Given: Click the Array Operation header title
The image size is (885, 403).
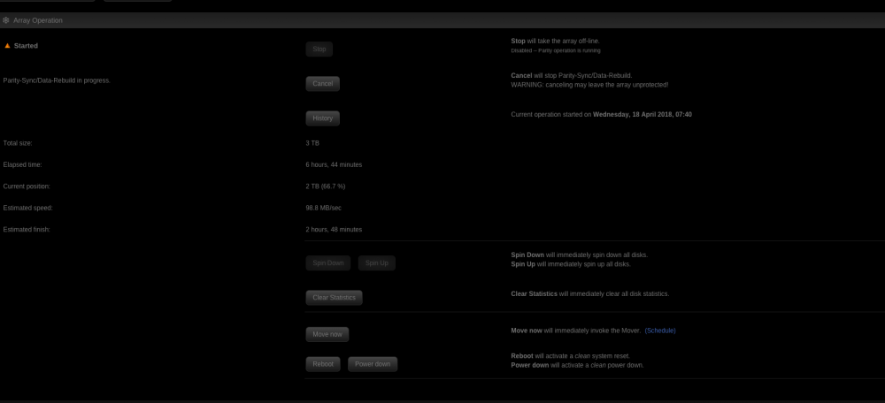Looking at the screenshot, I should [x=38, y=20].
